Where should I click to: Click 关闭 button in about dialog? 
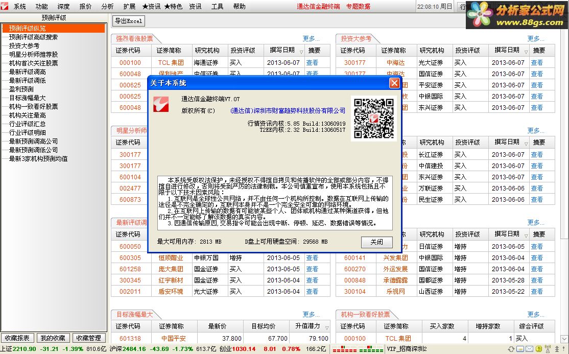point(376,242)
